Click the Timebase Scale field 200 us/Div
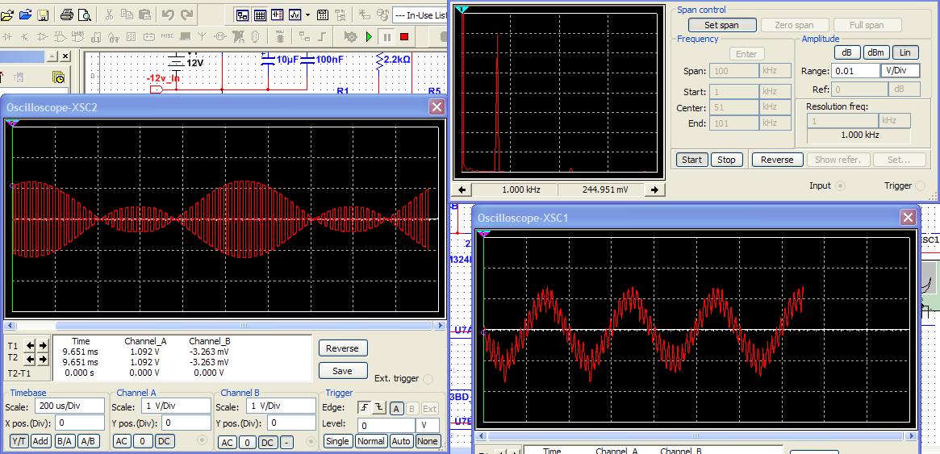940x454 pixels. (x=70, y=406)
